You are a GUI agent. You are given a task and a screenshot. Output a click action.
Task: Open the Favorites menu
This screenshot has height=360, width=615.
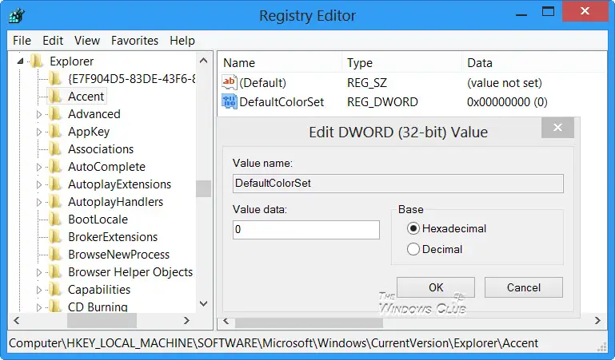click(x=134, y=41)
